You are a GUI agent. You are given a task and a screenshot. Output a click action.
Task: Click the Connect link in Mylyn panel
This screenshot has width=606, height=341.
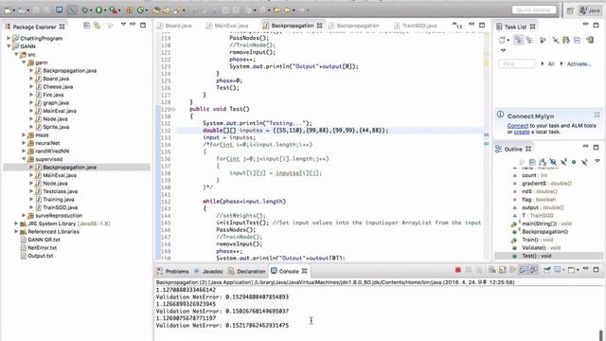518,126
